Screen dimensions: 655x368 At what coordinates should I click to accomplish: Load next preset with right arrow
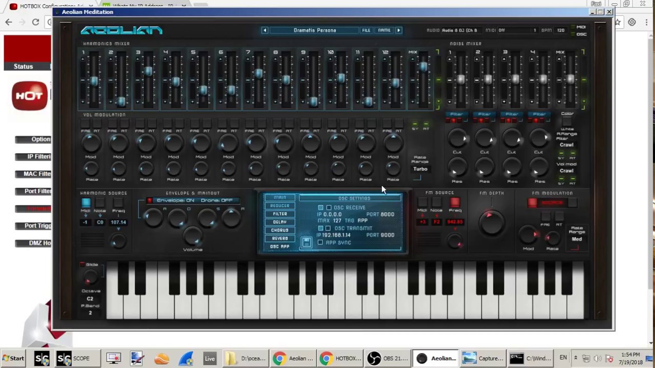click(x=399, y=31)
